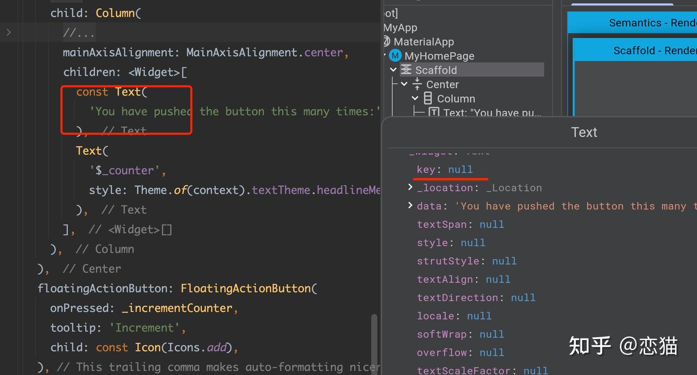The image size is (697, 375).
Task: Click "FloatingActionButton(" constructor in code
Action: click(249, 288)
